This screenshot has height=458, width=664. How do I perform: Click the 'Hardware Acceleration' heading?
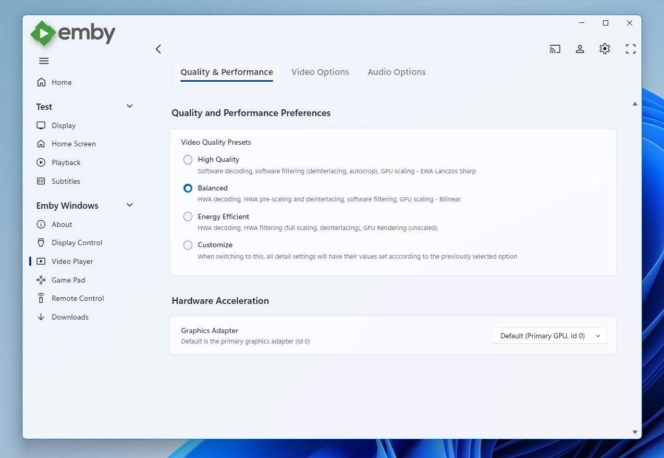(x=220, y=301)
